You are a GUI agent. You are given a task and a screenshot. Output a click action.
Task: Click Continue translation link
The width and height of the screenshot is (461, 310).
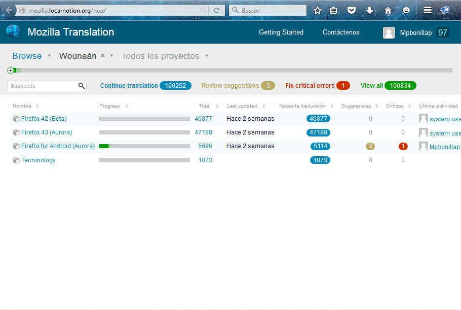(129, 86)
